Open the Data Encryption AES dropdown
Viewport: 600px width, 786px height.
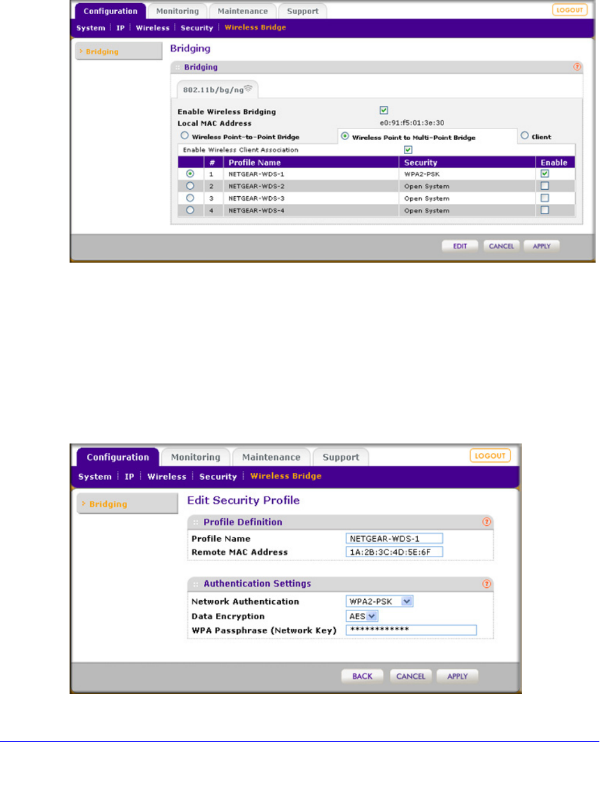(362, 616)
